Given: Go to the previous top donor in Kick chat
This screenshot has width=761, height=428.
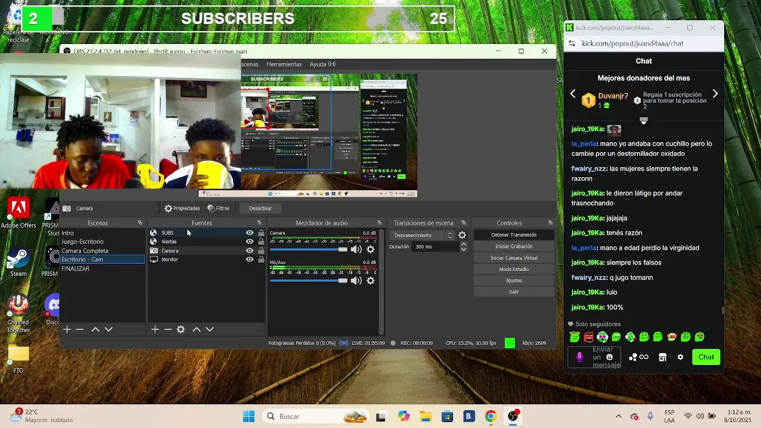Looking at the screenshot, I should [573, 94].
